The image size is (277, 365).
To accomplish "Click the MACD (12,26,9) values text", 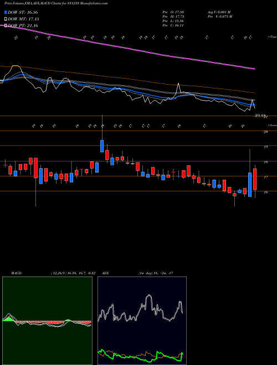I will [x=73, y=273].
